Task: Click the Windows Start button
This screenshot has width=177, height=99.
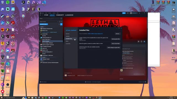Action: click(x=2, y=98)
